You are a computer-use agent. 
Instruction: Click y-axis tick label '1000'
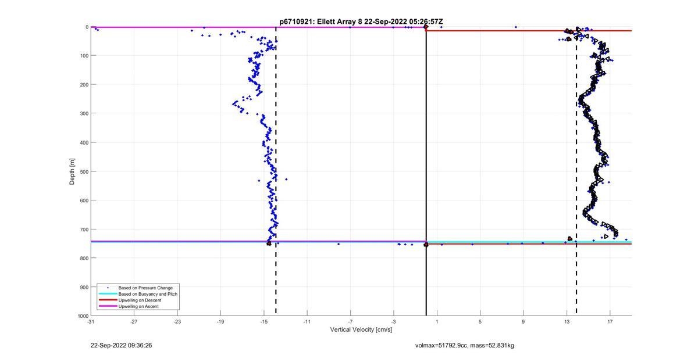(x=83, y=315)
